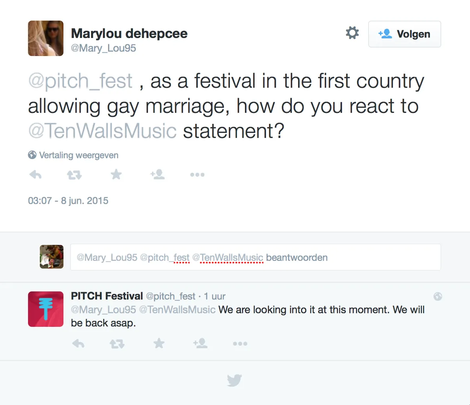Screen dimensions: 470x405
Task: Click the globe icon next to Vertaling weergeven
Action: coord(32,155)
